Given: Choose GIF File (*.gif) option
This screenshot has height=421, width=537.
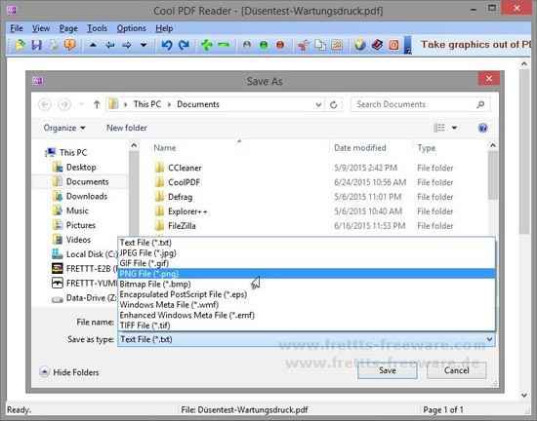Looking at the screenshot, I should tap(307, 263).
